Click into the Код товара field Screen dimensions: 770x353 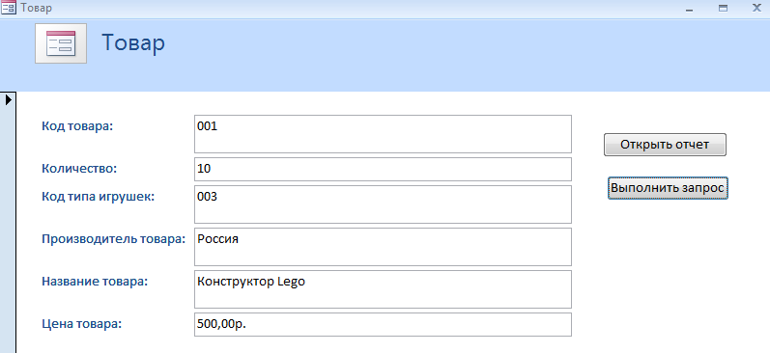coord(383,134)
